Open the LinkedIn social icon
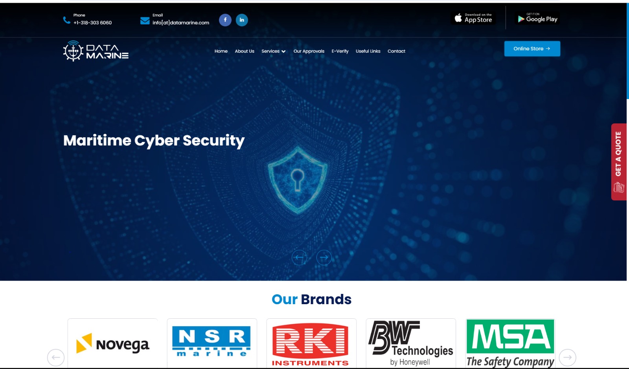The image size is (629, 369). tap(242, 20)
